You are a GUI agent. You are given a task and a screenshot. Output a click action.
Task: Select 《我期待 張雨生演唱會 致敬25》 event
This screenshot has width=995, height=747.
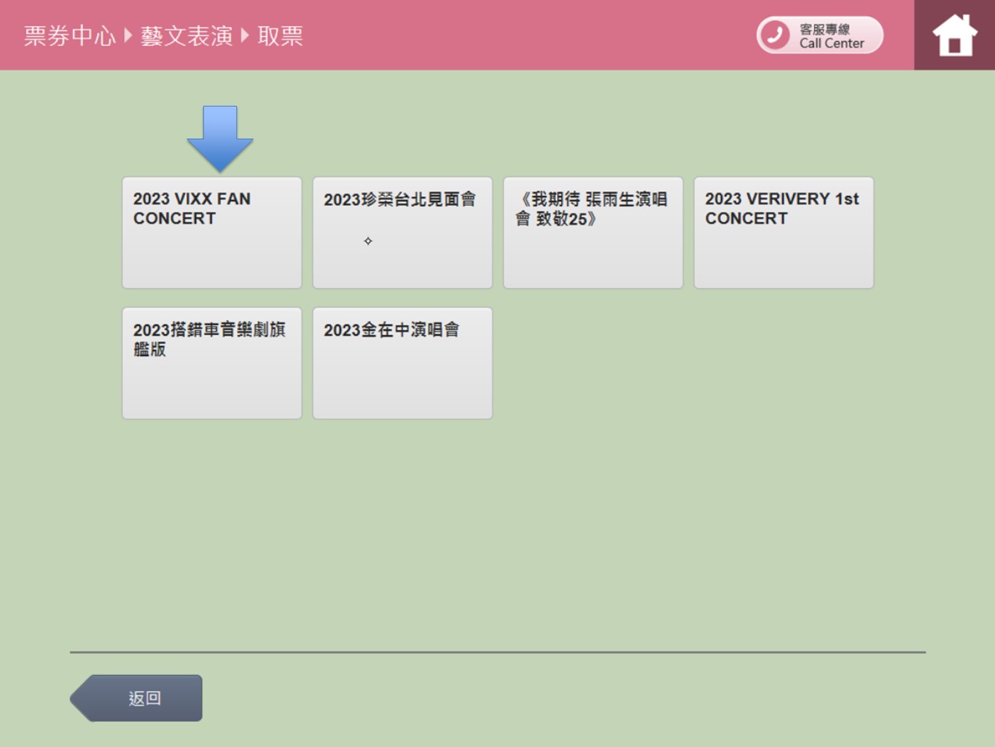(x=593, y=233)
